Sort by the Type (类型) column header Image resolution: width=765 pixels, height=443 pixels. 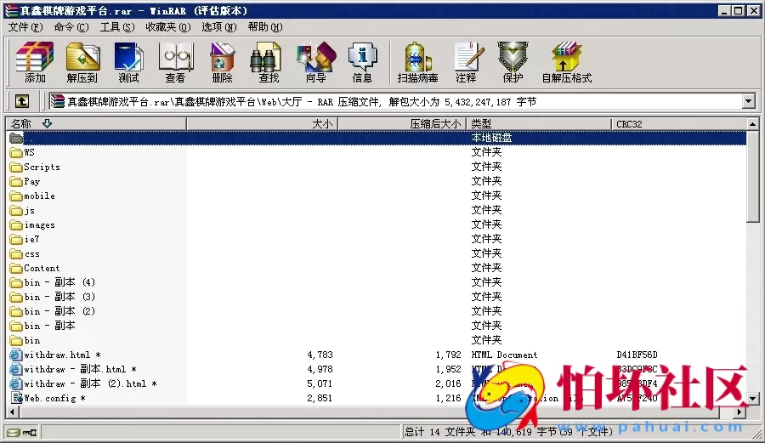click(x=539, y=124)
